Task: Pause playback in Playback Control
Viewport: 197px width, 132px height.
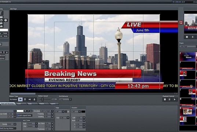Action: click(x=169, y=99)
